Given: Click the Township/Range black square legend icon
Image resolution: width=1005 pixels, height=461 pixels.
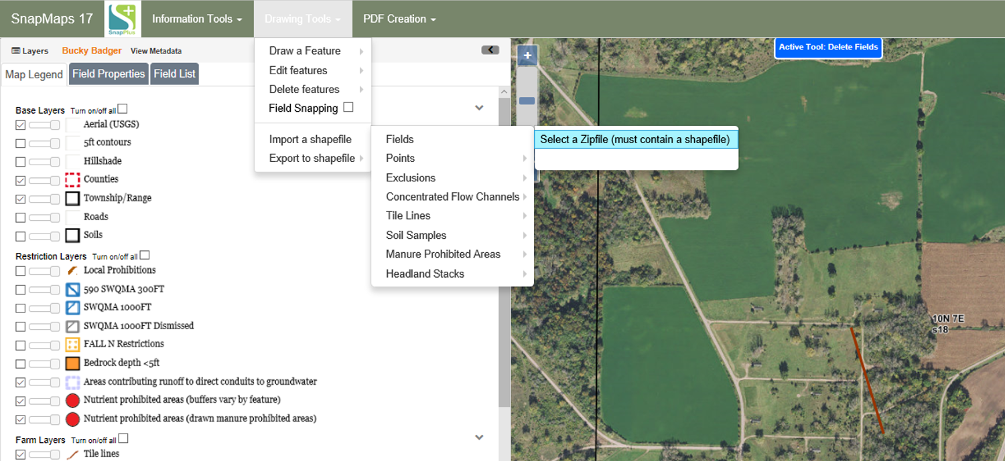Looking at the screenshot, I should 72,199.
